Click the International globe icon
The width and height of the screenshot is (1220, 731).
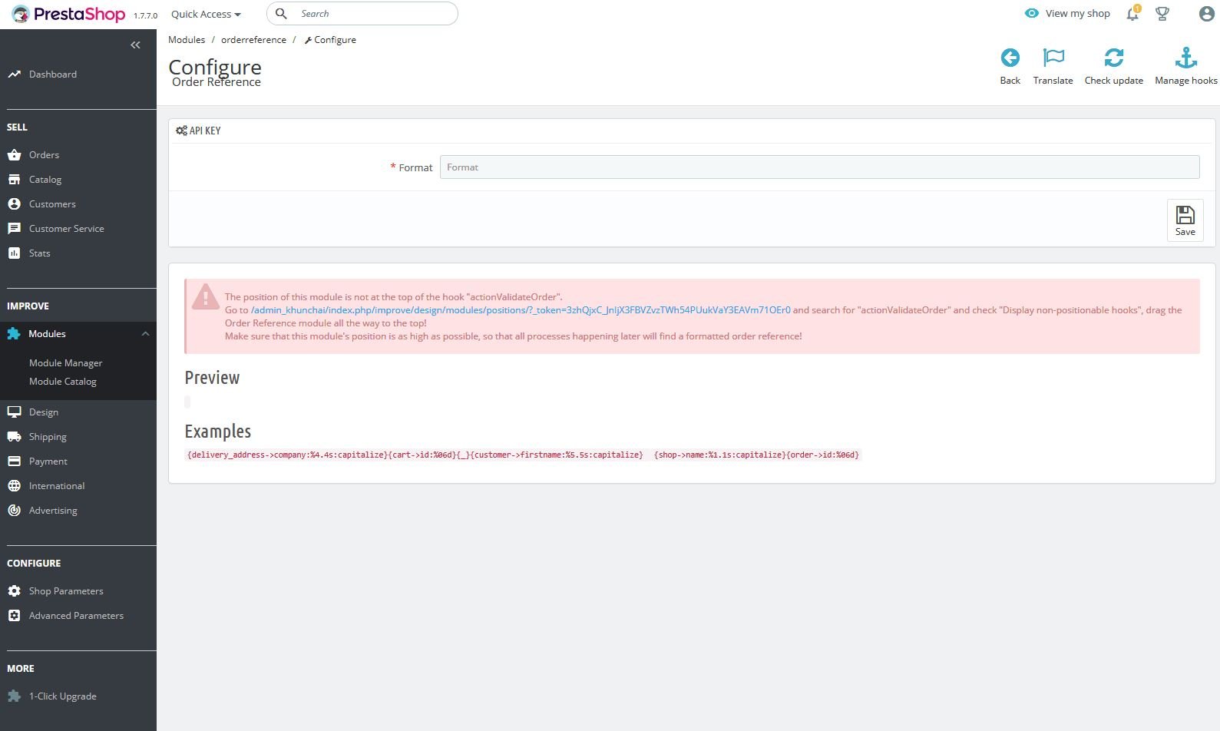coord(14,486)
